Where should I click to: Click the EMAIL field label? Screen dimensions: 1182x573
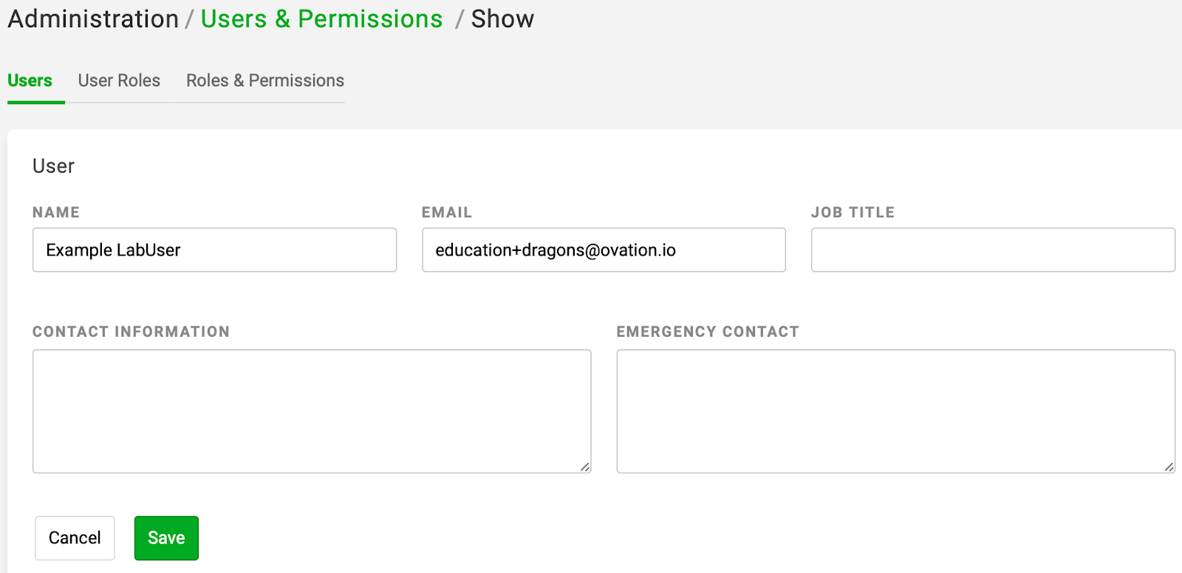click(447, 213)
